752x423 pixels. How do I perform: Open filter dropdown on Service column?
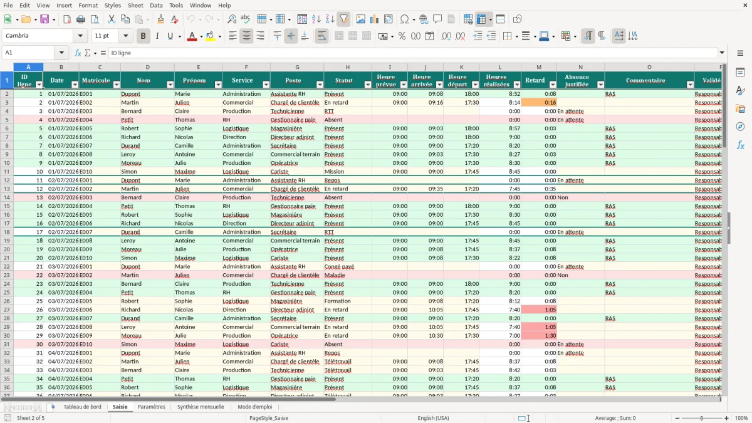[x=266, y=84]
